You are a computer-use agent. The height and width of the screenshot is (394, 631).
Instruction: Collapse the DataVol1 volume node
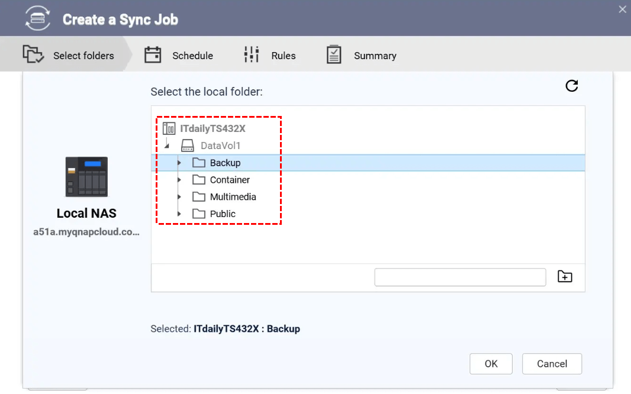[168, 146]
